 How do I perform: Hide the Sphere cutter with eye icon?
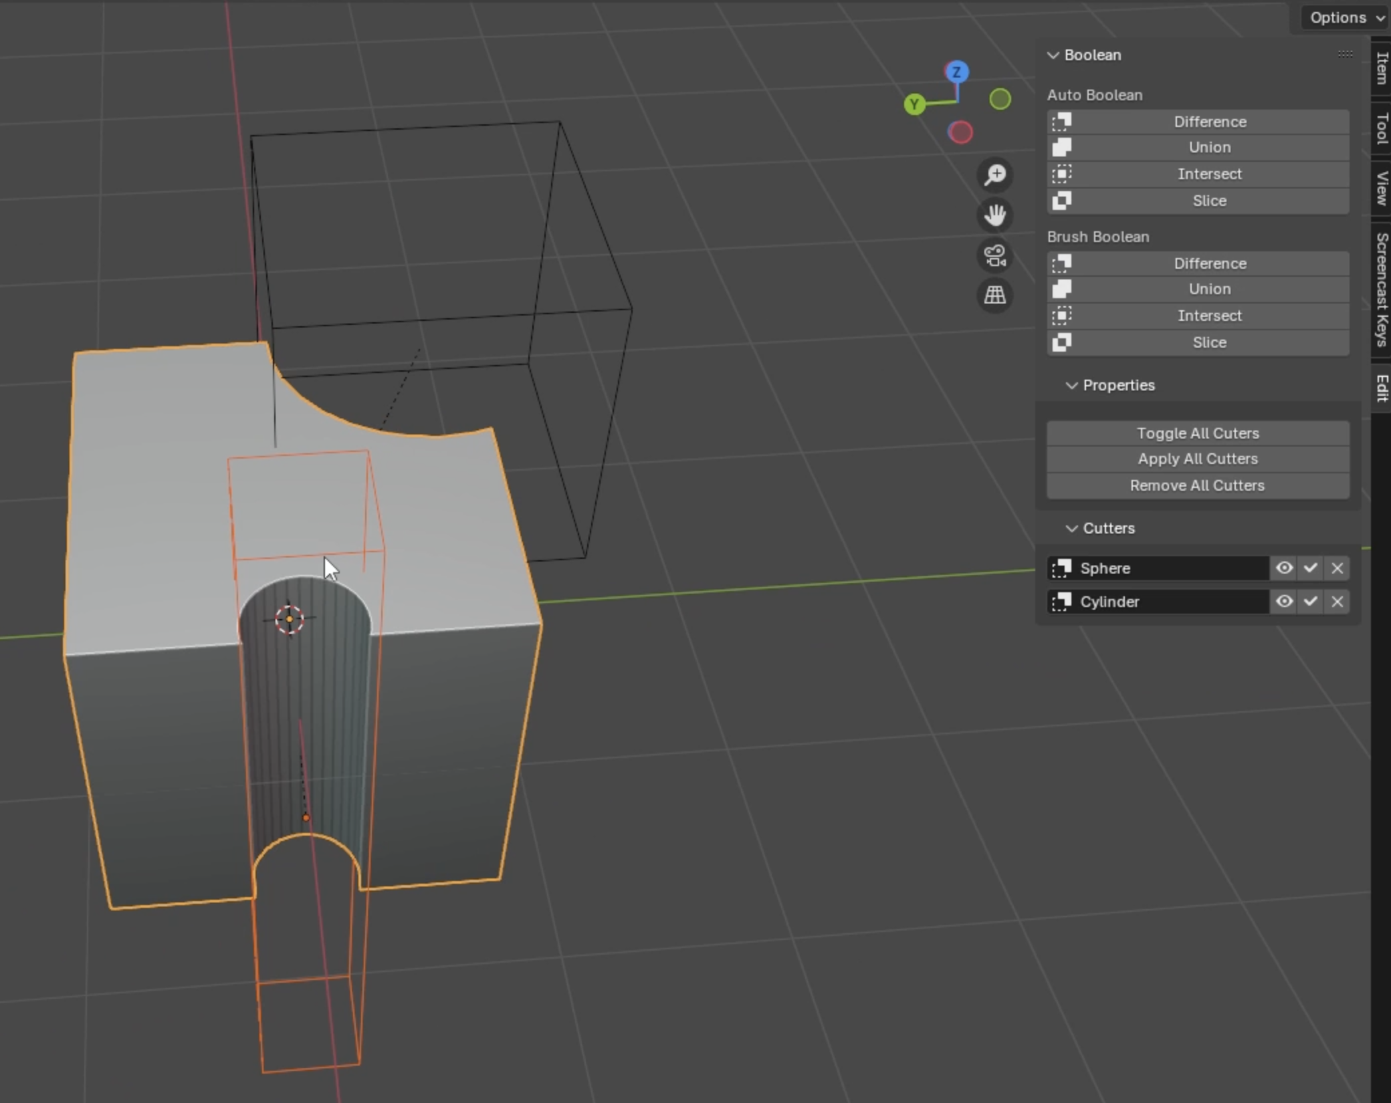coord(1283,568)
